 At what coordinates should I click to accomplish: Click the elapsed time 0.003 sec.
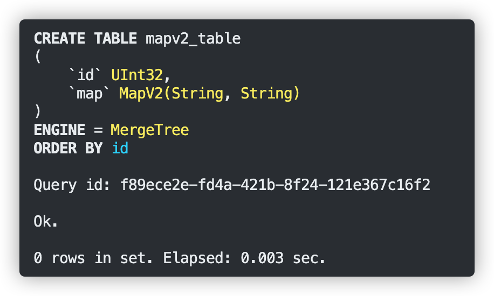tap(283, 258)
